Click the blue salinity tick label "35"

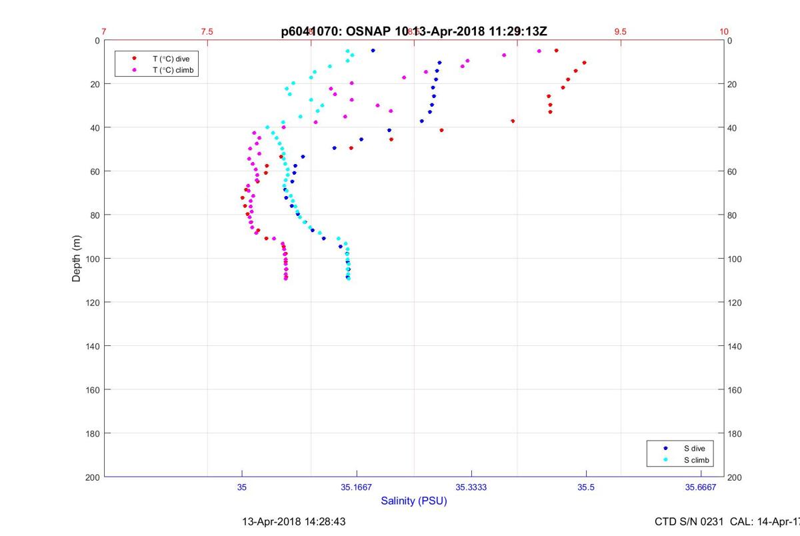pyautogui.click(x=242, y=487)
